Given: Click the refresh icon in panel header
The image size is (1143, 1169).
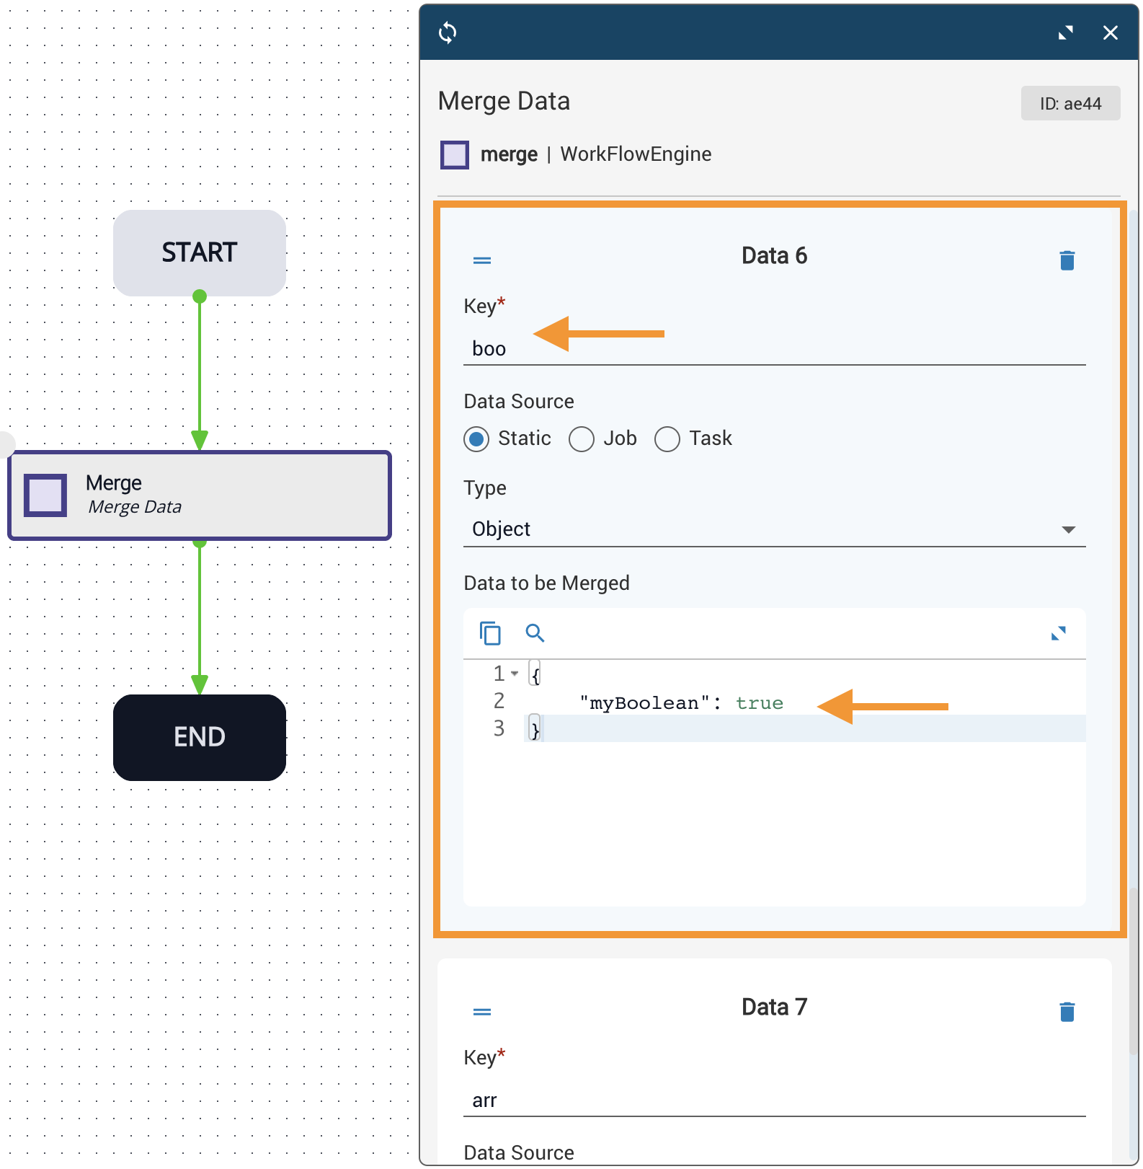Looking at the screenshot, I should pyautogui.click(x=448, y=32).
